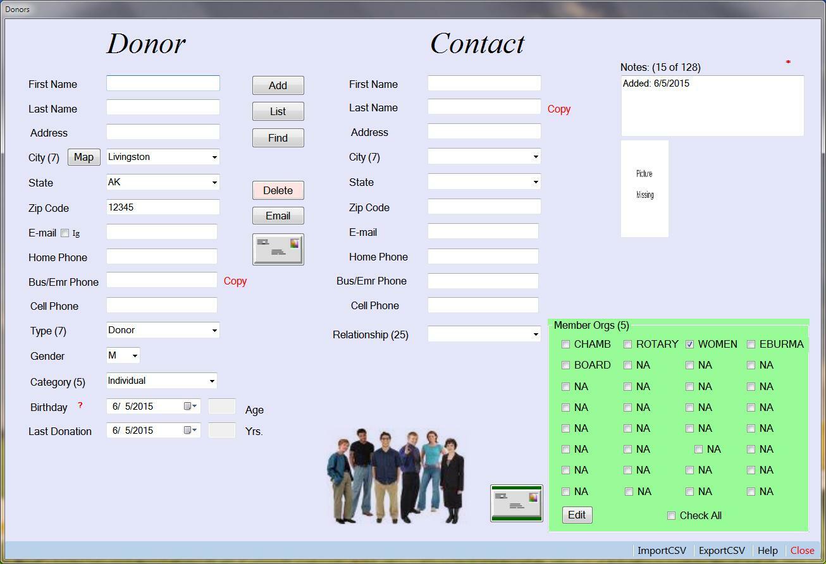Uncheck the WOMEN member org checkbox
This screenshot has width=826, height=564.
tap(690, 345)
